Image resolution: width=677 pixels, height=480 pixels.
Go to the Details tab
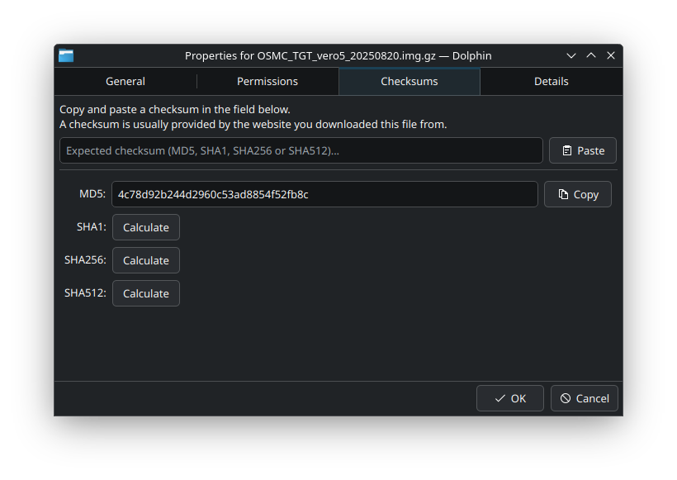(x=551, y=81)
